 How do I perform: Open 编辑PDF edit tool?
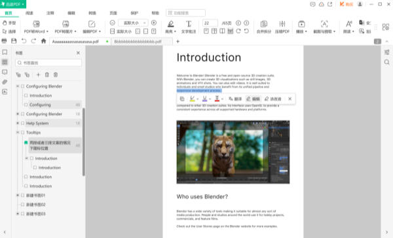[92, 27]
